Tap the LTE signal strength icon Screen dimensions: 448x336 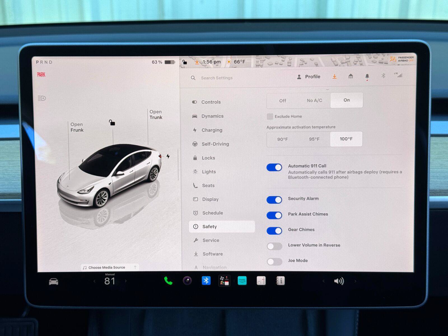[398, 75]
